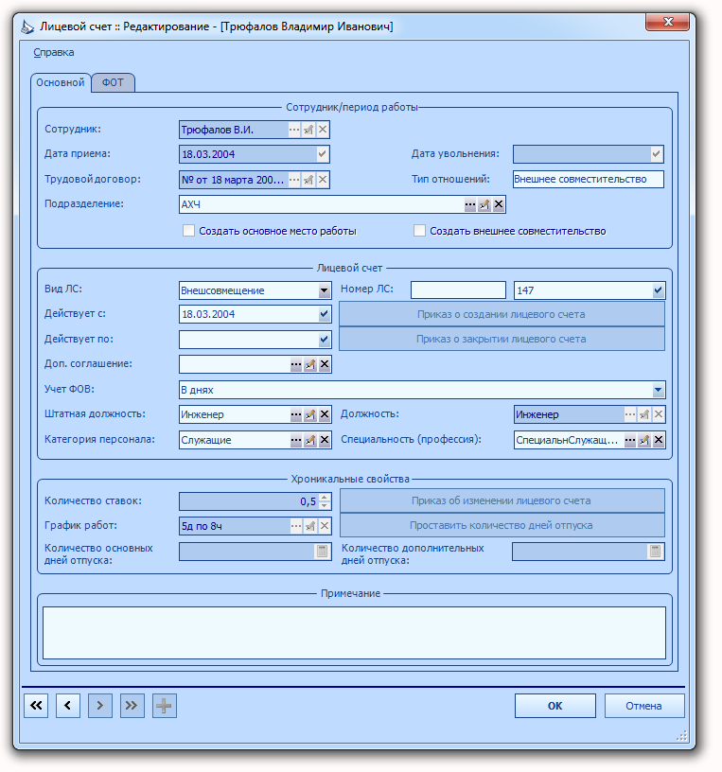Enable Создать основное место работы checkbox
Image resolution: width=722 pixels, height=772 pixels.
tap(188, 231)
